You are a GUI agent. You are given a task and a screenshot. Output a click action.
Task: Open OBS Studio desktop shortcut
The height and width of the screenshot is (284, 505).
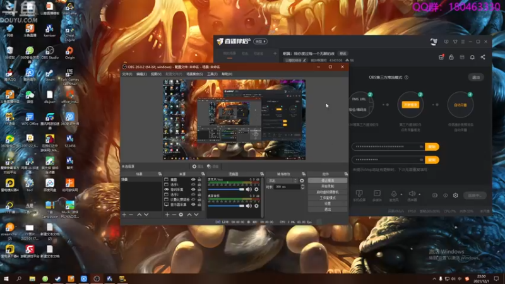pyautogui.click(x=50, y=53)
